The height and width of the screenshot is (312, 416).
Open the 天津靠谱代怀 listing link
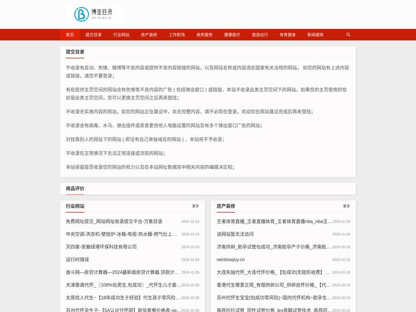pyautogui.click(x=124, y=285)
